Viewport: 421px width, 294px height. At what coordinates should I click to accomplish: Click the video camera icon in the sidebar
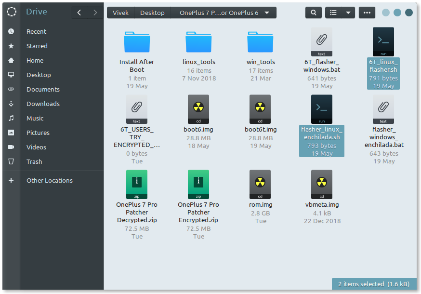[11, 147]
